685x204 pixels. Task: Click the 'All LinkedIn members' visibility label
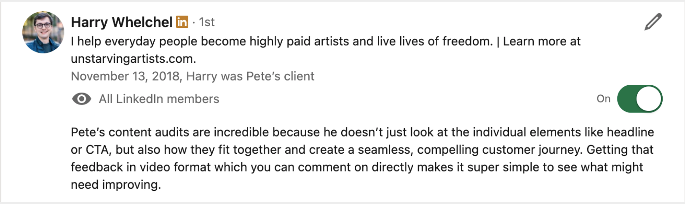point(159,99)
